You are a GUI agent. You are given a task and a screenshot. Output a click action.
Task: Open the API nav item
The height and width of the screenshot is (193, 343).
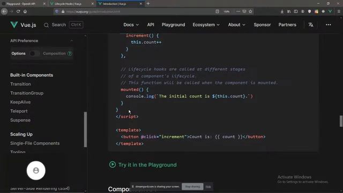click(x=151, y=25)
